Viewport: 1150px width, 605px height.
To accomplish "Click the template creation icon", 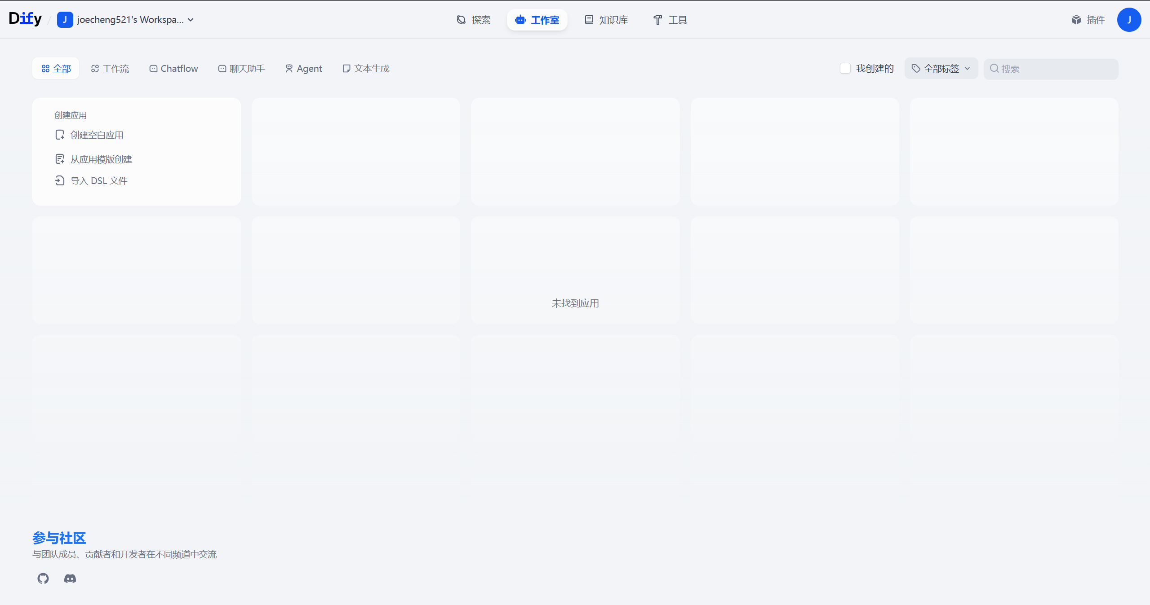I will click(60, 159).
